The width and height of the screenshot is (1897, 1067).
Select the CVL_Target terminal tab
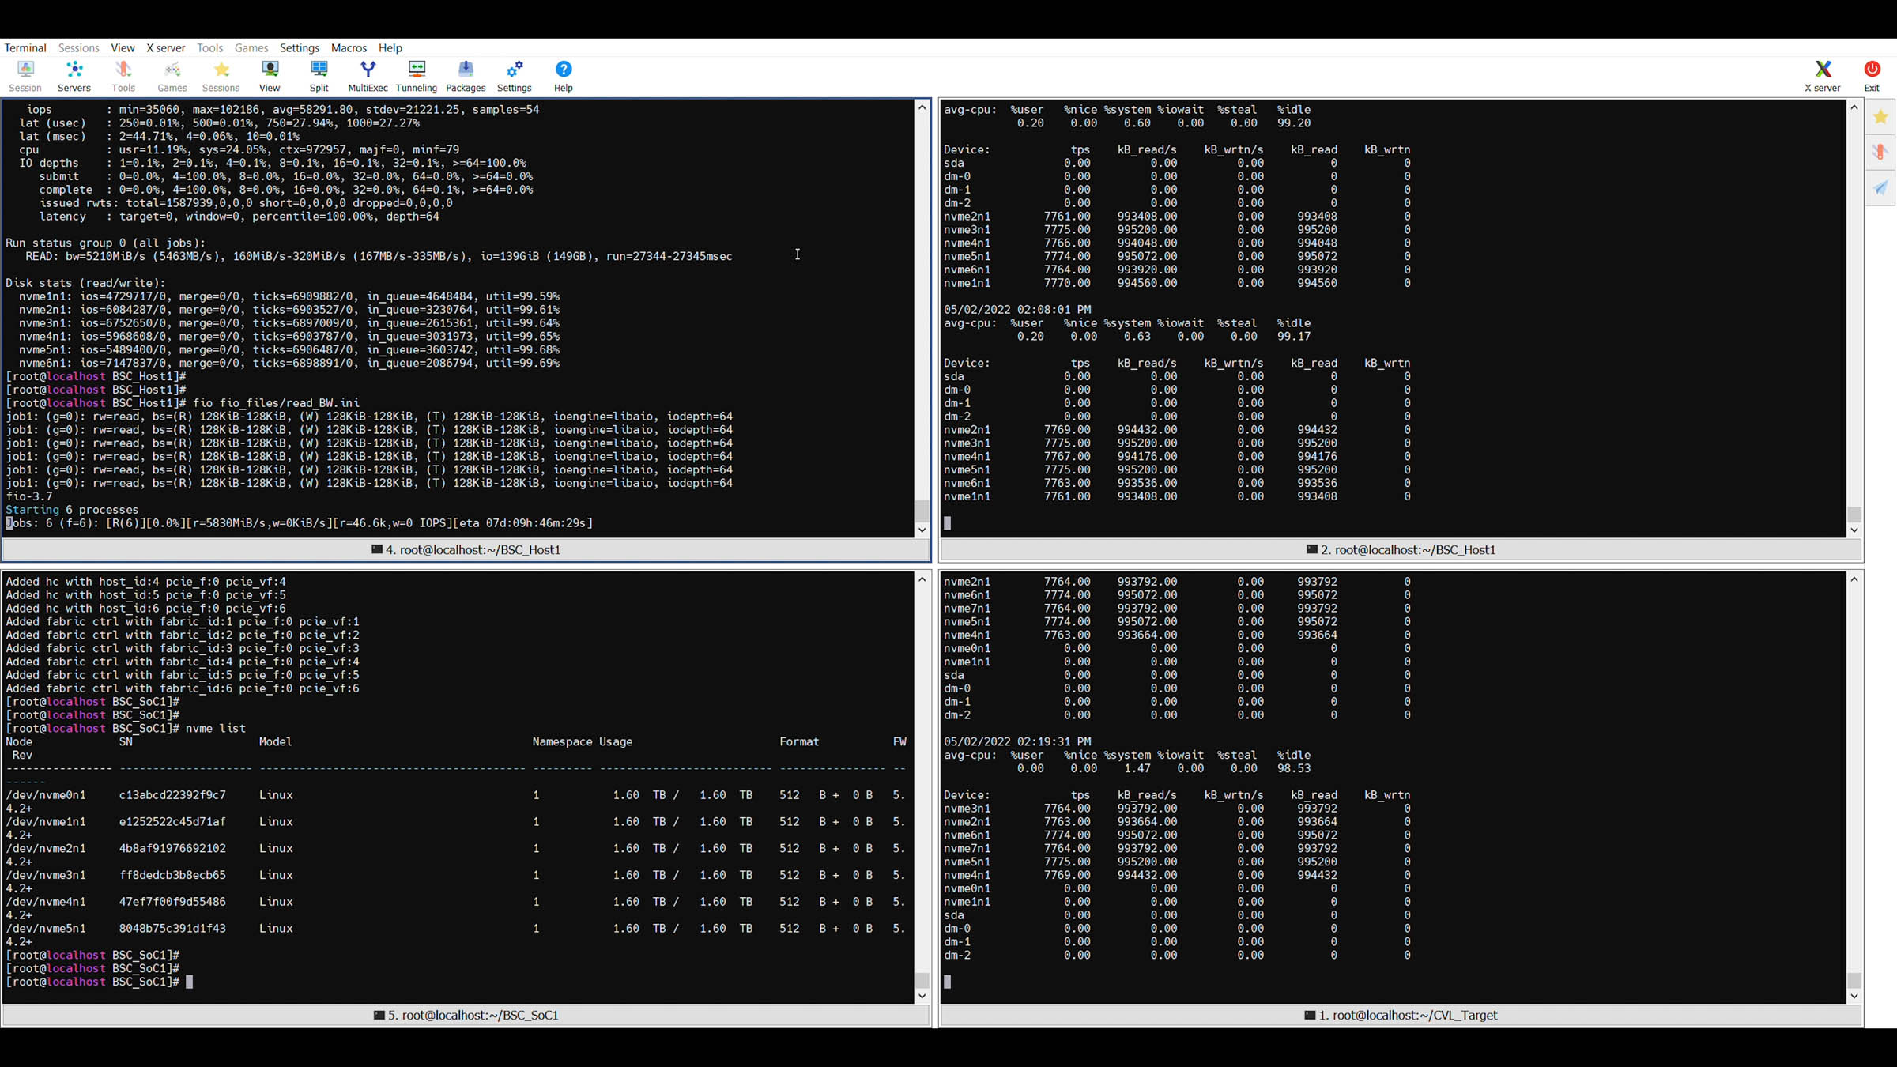tap(1400, 1015)
